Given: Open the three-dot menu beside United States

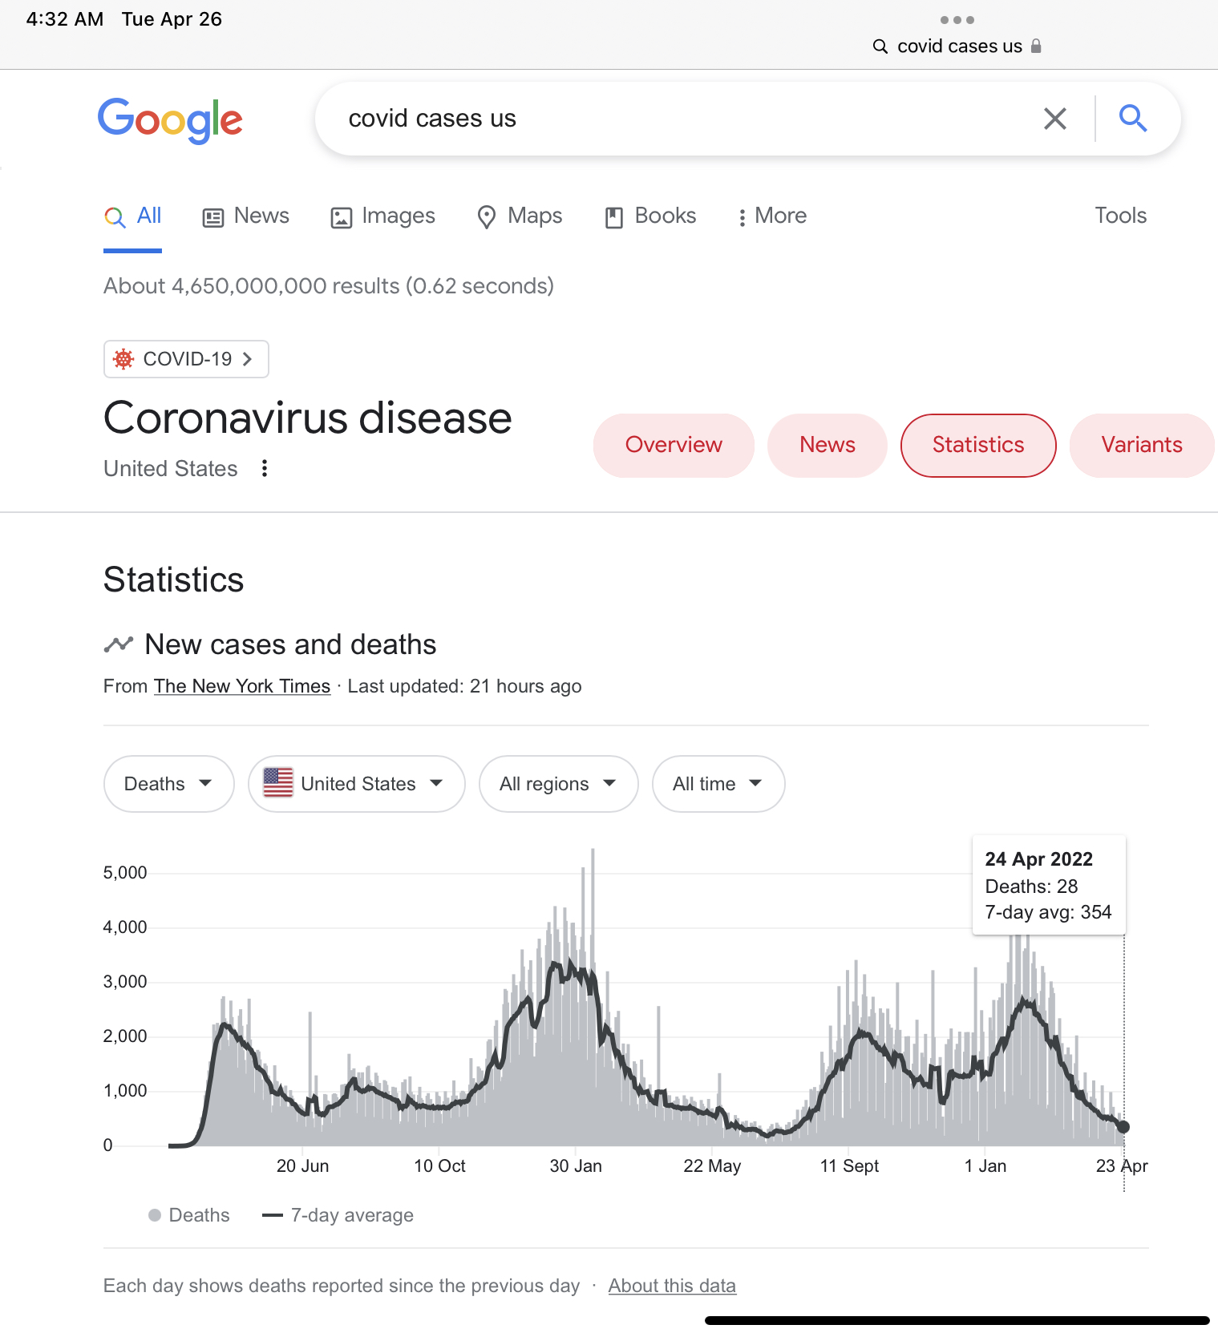Looking at the screenshot, I should [x=265, y=468].
